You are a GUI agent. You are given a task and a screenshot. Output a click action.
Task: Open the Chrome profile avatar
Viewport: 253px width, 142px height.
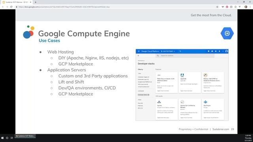pos(246,7)
